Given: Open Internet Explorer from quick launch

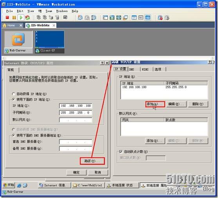Looking at the screenshot, I should click(19, 185).
